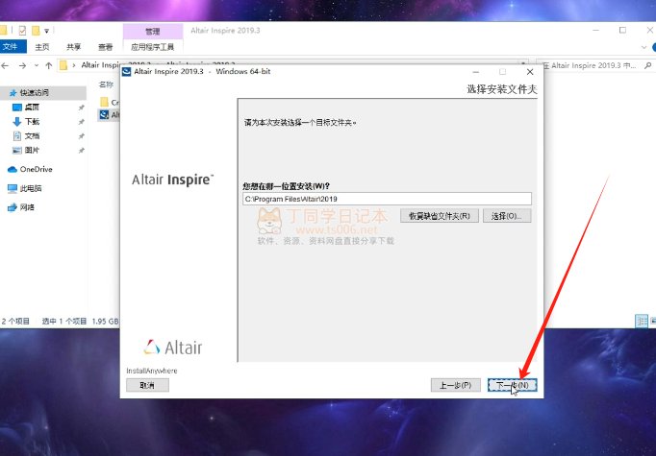Screen dimensions: 656x456
Task: Click new folder icon in quick access toolbar
Action: click(36, 31)
